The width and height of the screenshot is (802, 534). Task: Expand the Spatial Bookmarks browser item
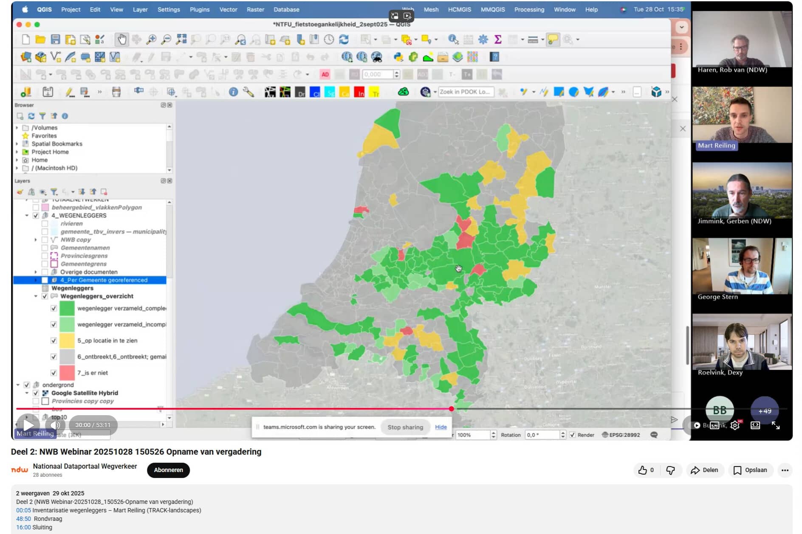click(x=17, y=144)
